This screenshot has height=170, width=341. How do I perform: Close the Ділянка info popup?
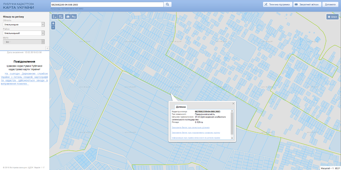point(233,104)
